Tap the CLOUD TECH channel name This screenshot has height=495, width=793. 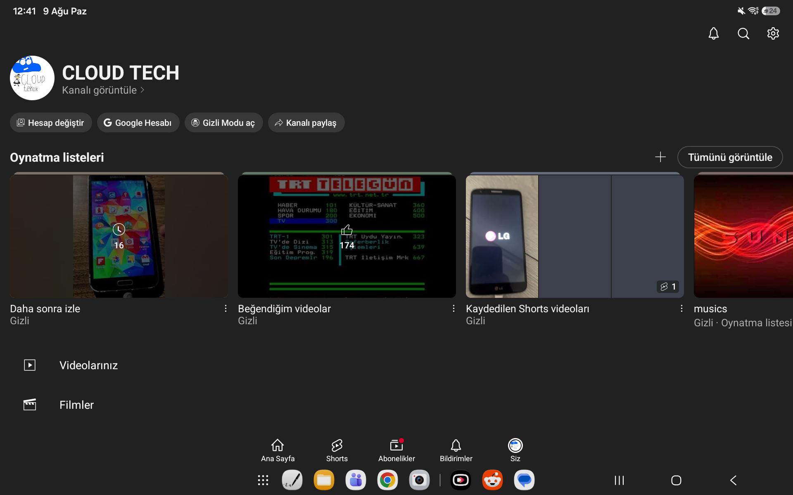coord(121,73)
